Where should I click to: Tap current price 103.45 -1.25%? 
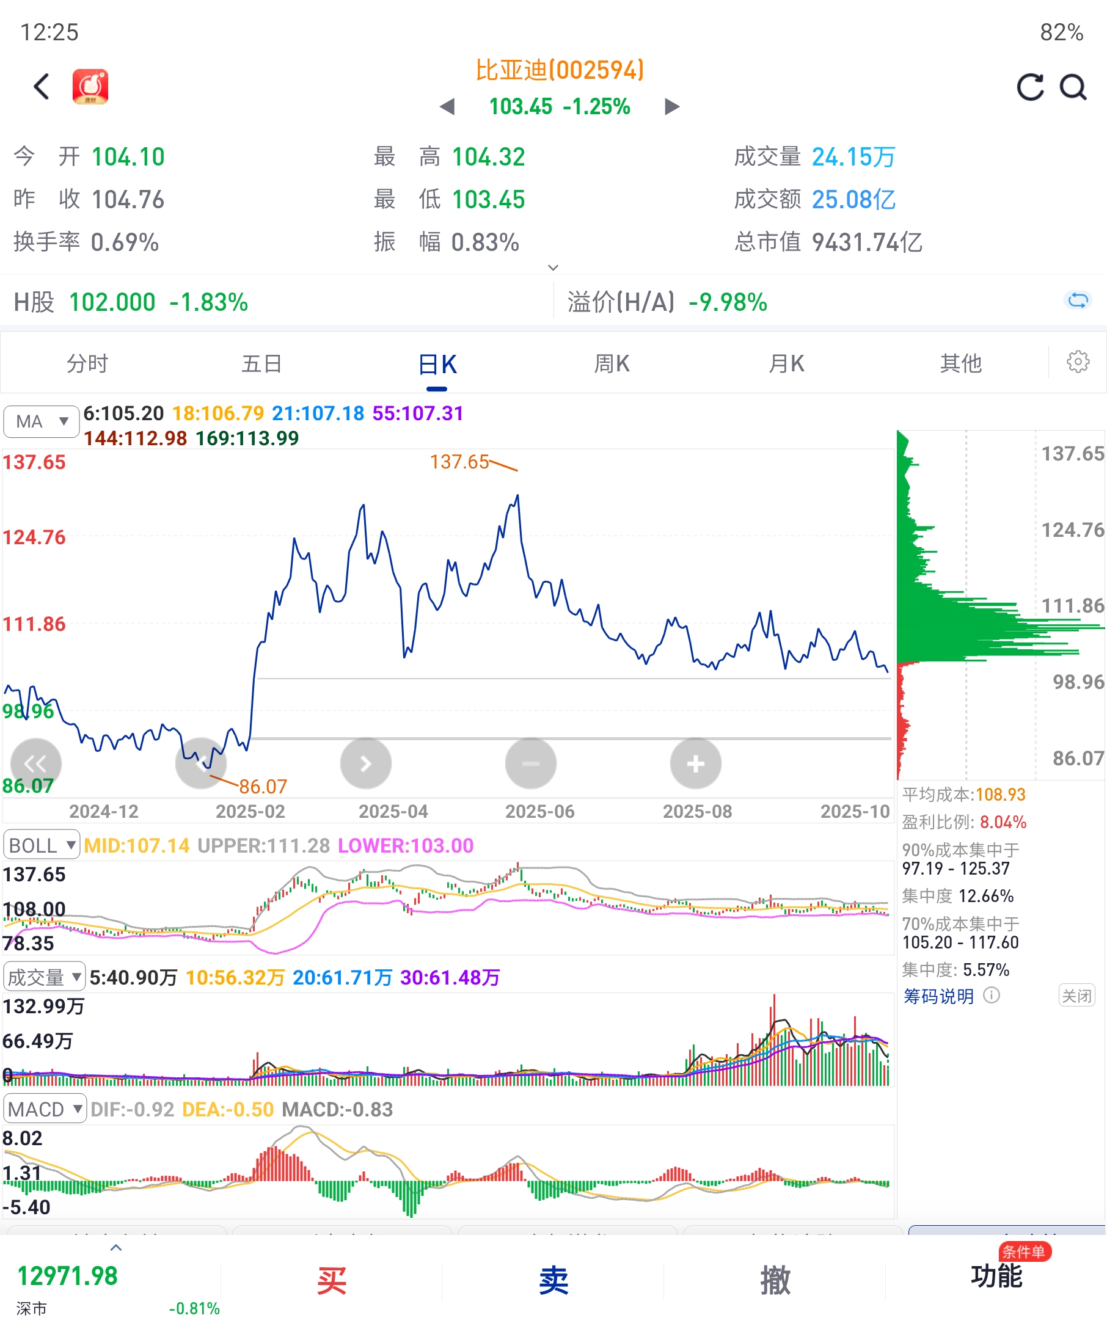pyautogui.click(x=560, y=106)
